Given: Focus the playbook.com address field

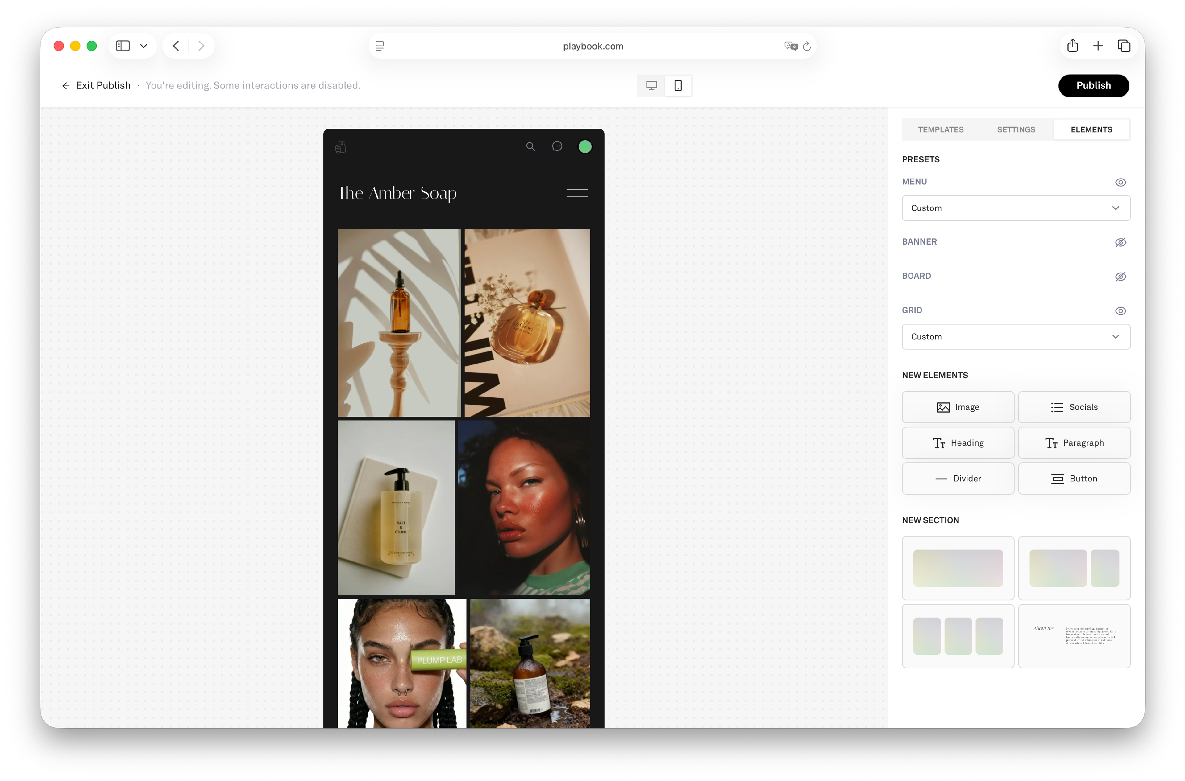Looking at the screenshot, I should coord(593,46).
